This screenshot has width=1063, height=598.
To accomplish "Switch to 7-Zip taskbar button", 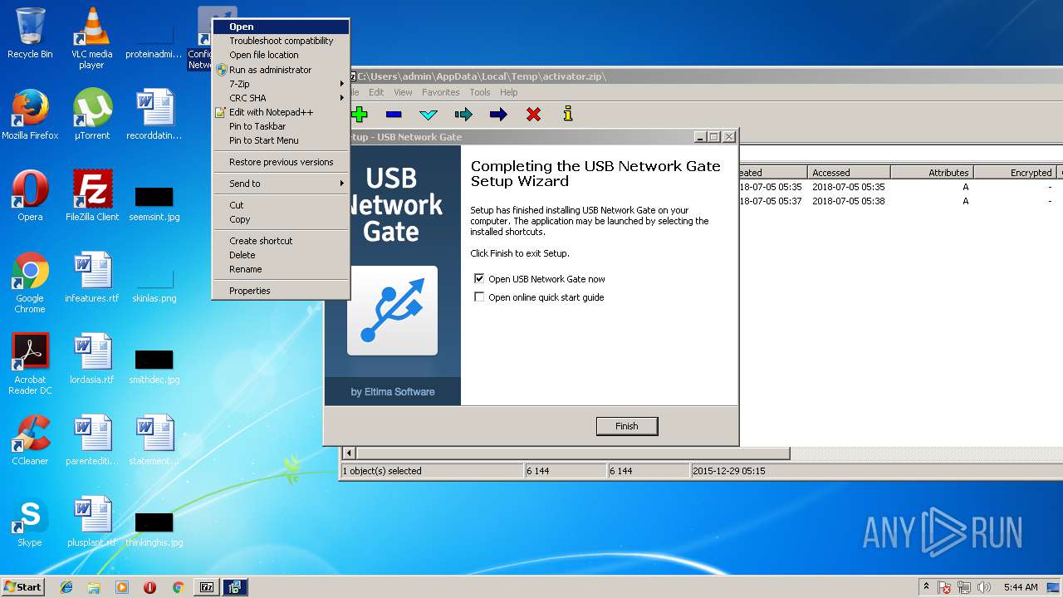I will point(207,587).
